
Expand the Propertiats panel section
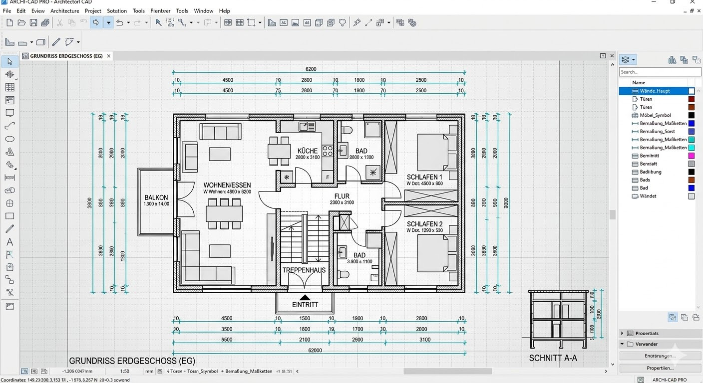click(x=622, y=333)
